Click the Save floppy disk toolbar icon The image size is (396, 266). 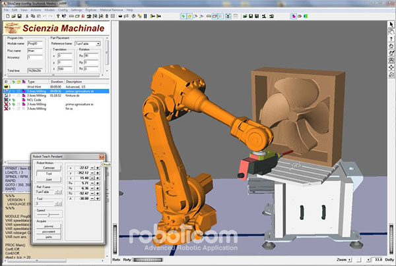click(19, 16)
